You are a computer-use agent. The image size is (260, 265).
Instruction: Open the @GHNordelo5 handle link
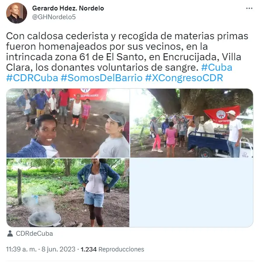point(54,17)
